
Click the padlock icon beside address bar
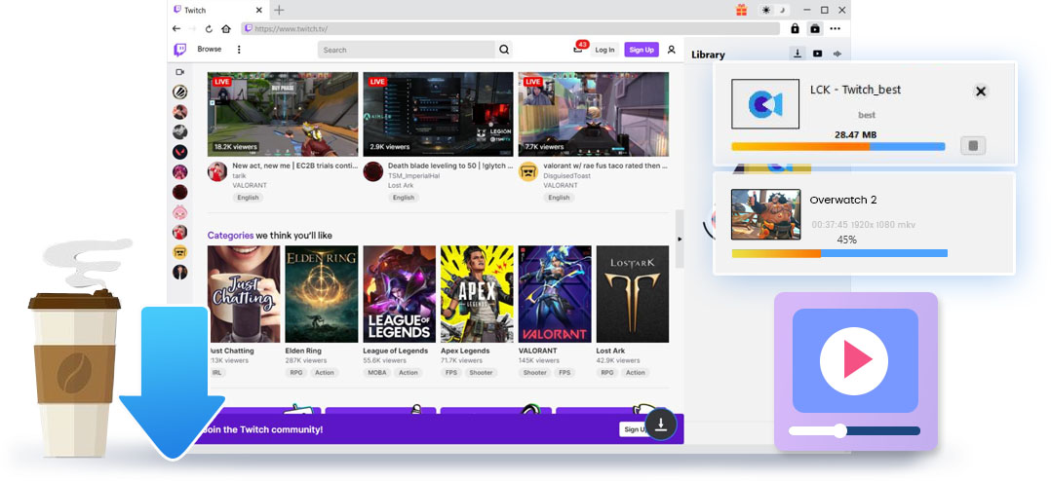(795, 29)
